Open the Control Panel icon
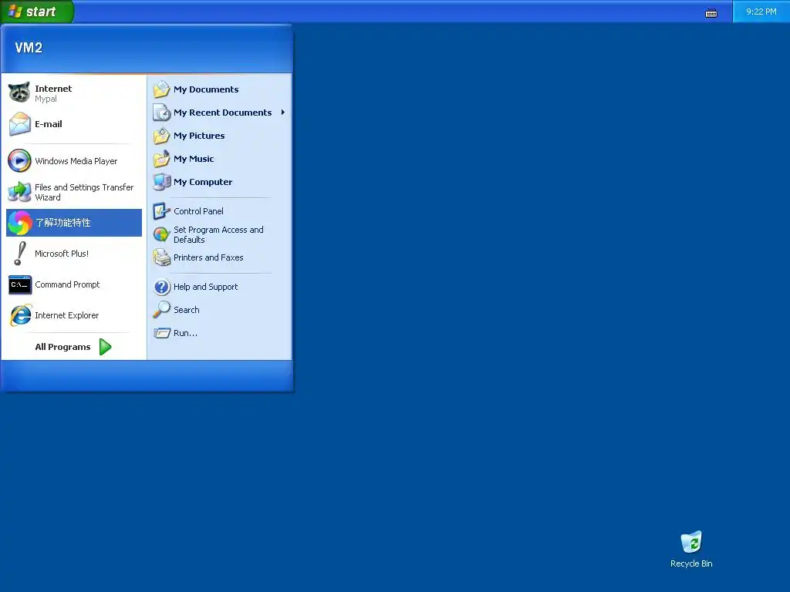Viewport: 790px width, 592px height. tap(161, 211)
